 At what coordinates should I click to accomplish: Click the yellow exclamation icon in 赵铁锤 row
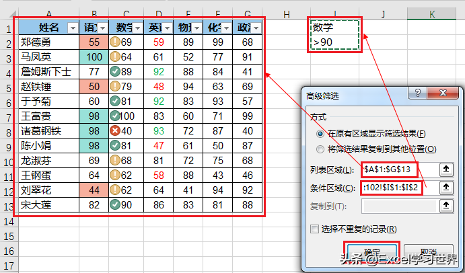point(115,87)
